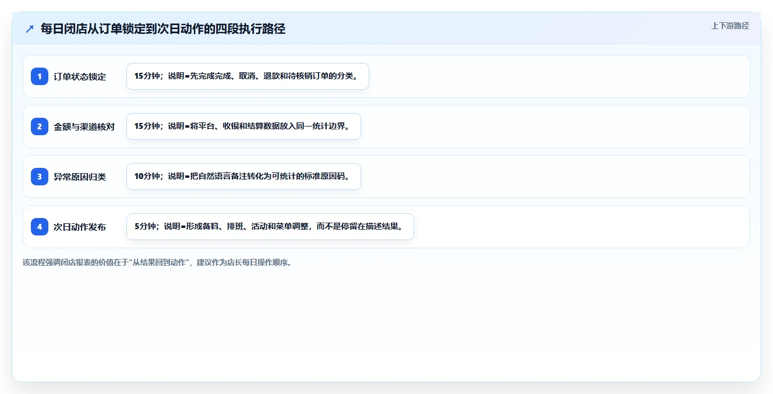This screenshot has width=773, height=394.
Task: Select the 金额与渠道核对 step label
Action: tap(84, 126)
